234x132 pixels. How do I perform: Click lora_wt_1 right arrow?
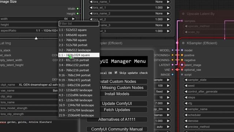168,8
